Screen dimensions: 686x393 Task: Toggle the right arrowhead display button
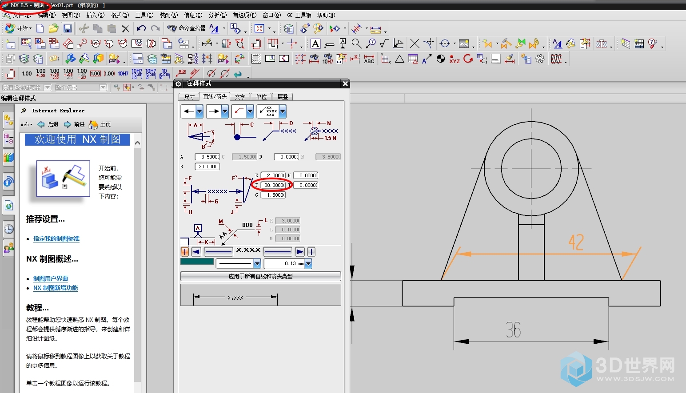(x=300, y=252)
